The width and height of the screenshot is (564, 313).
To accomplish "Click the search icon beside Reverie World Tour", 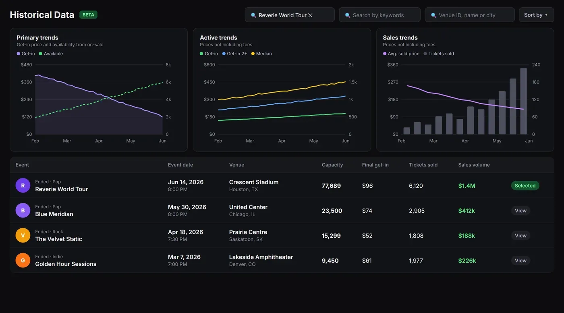I will coord(253,15).
